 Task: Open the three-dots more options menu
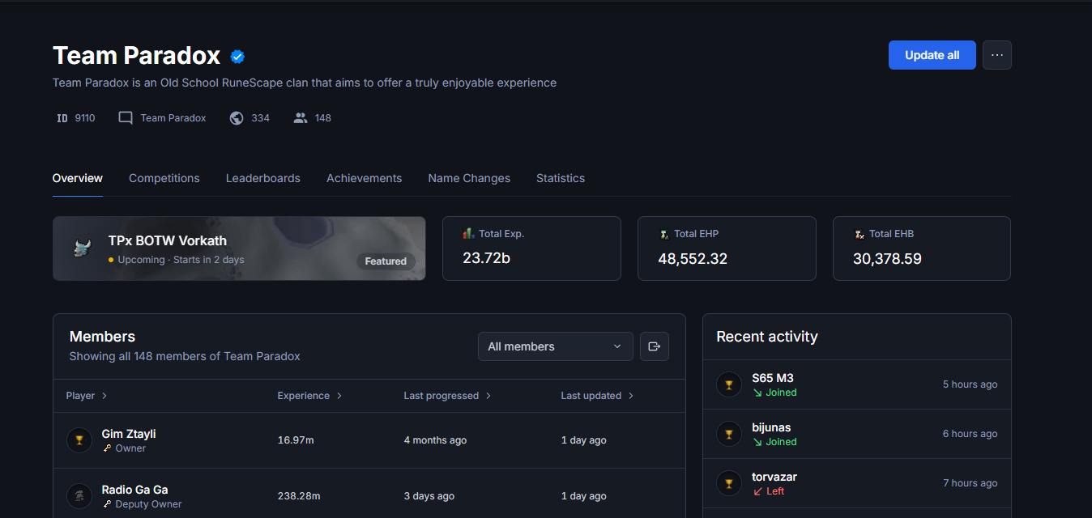(x=997, y=55)
